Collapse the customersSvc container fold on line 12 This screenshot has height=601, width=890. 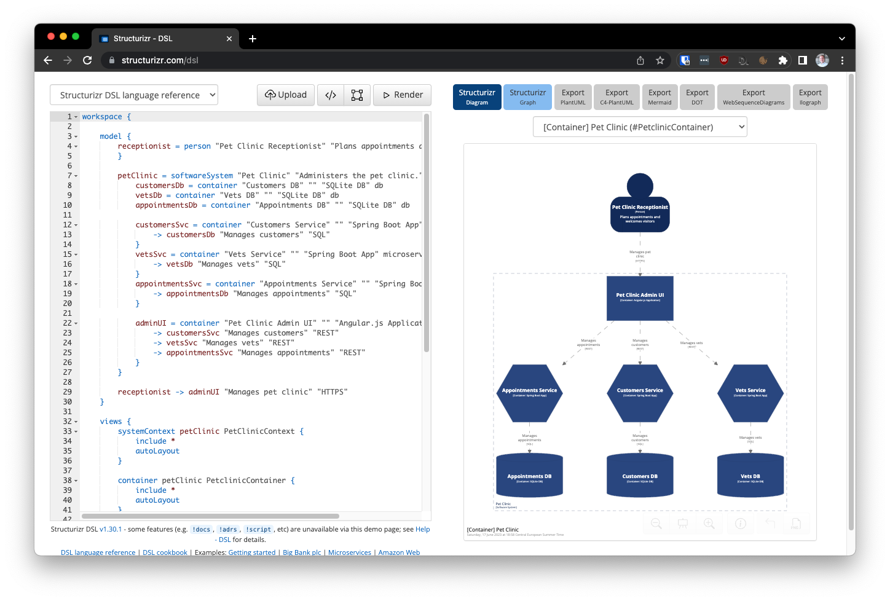(x=76, y=225)
